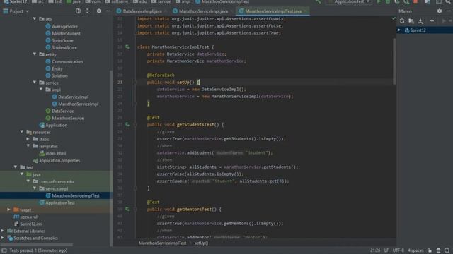Close the DataServiceImpl.java tab
This screenshot has height=254, width=453.
click(166, 11)
